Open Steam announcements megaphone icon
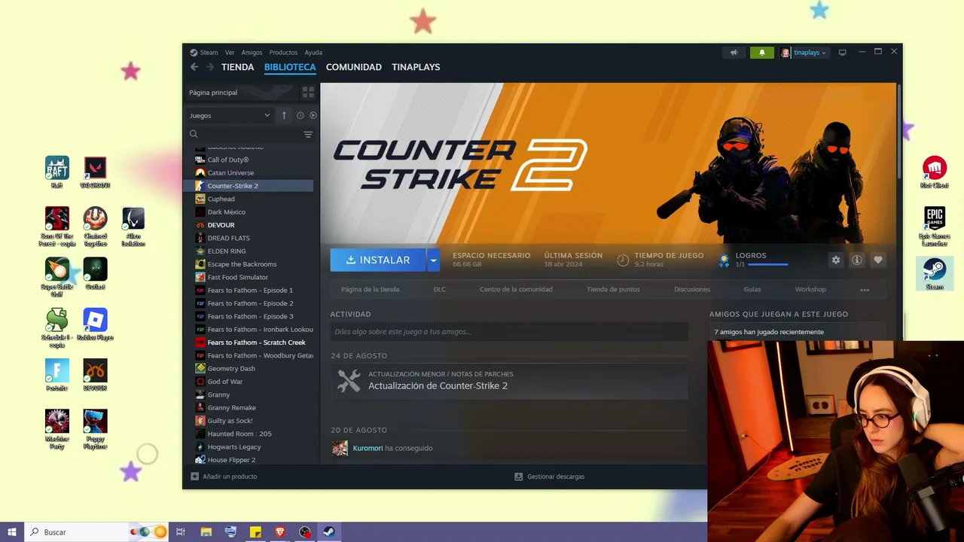The height and width of the screenshot is (542, 964). click(734, 53)
